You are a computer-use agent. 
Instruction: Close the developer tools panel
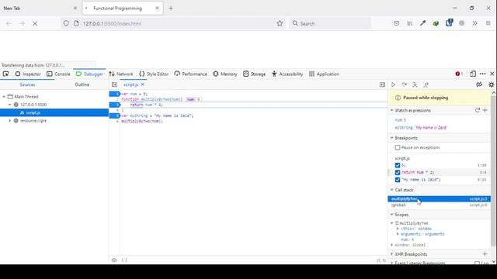(492, 74)
